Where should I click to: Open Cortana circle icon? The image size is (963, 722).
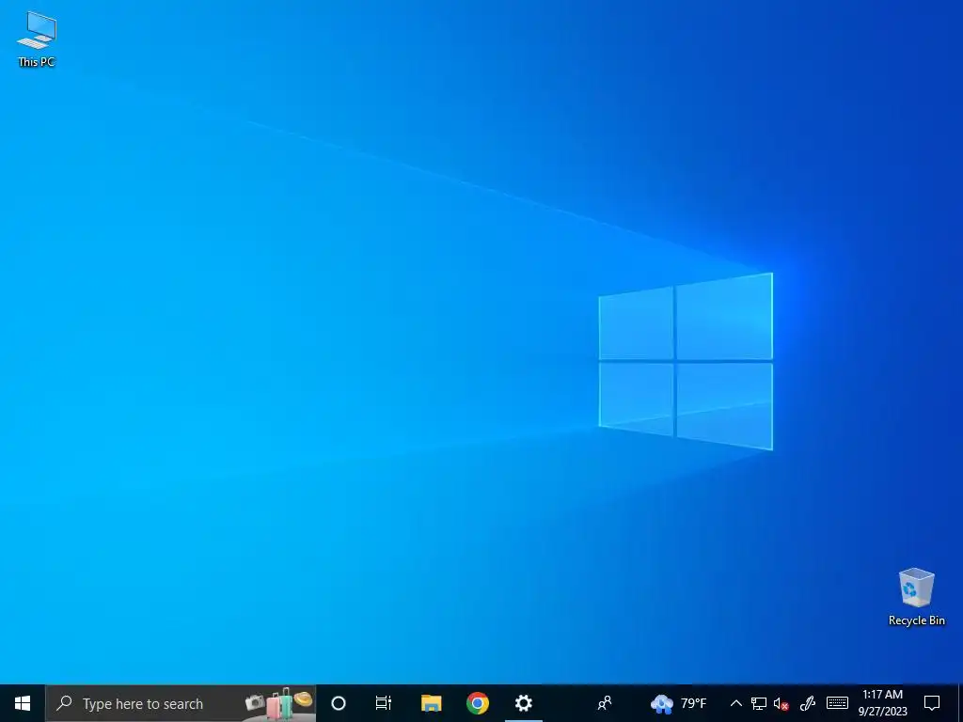[x=339, y=703]
